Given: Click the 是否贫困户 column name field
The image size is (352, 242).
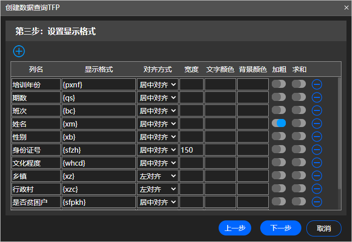Looking at the screenshot, I should tap(36, 202).
